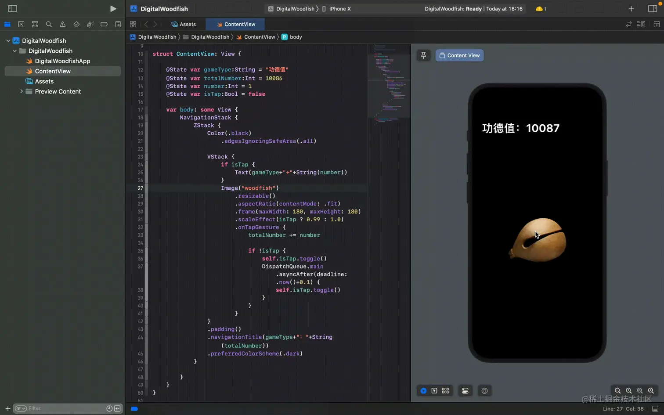Click the Content View preview button
The height and width of the screenshot is (415, 664).
(459, 55)
